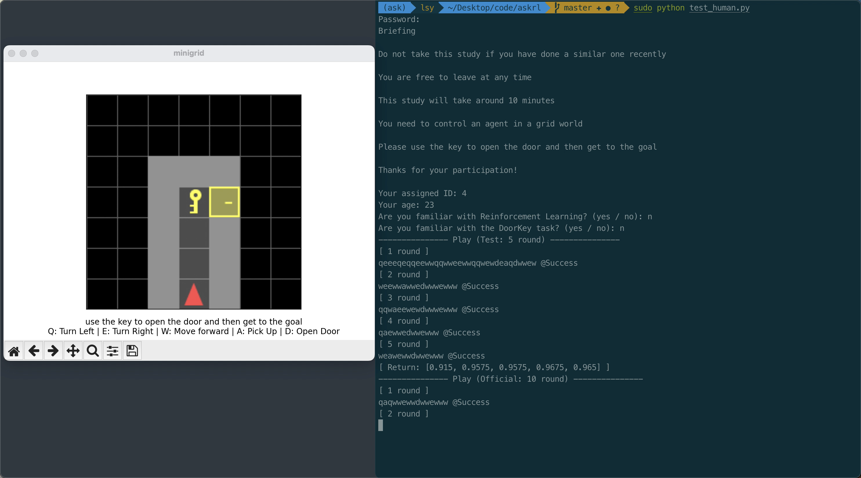This screenshot has height=478, width=861.
Task: Open the Configure subplots sliders icon
Action: (112, 351)
